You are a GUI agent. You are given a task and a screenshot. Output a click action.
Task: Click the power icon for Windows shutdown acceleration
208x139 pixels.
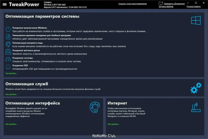(8, 29)
